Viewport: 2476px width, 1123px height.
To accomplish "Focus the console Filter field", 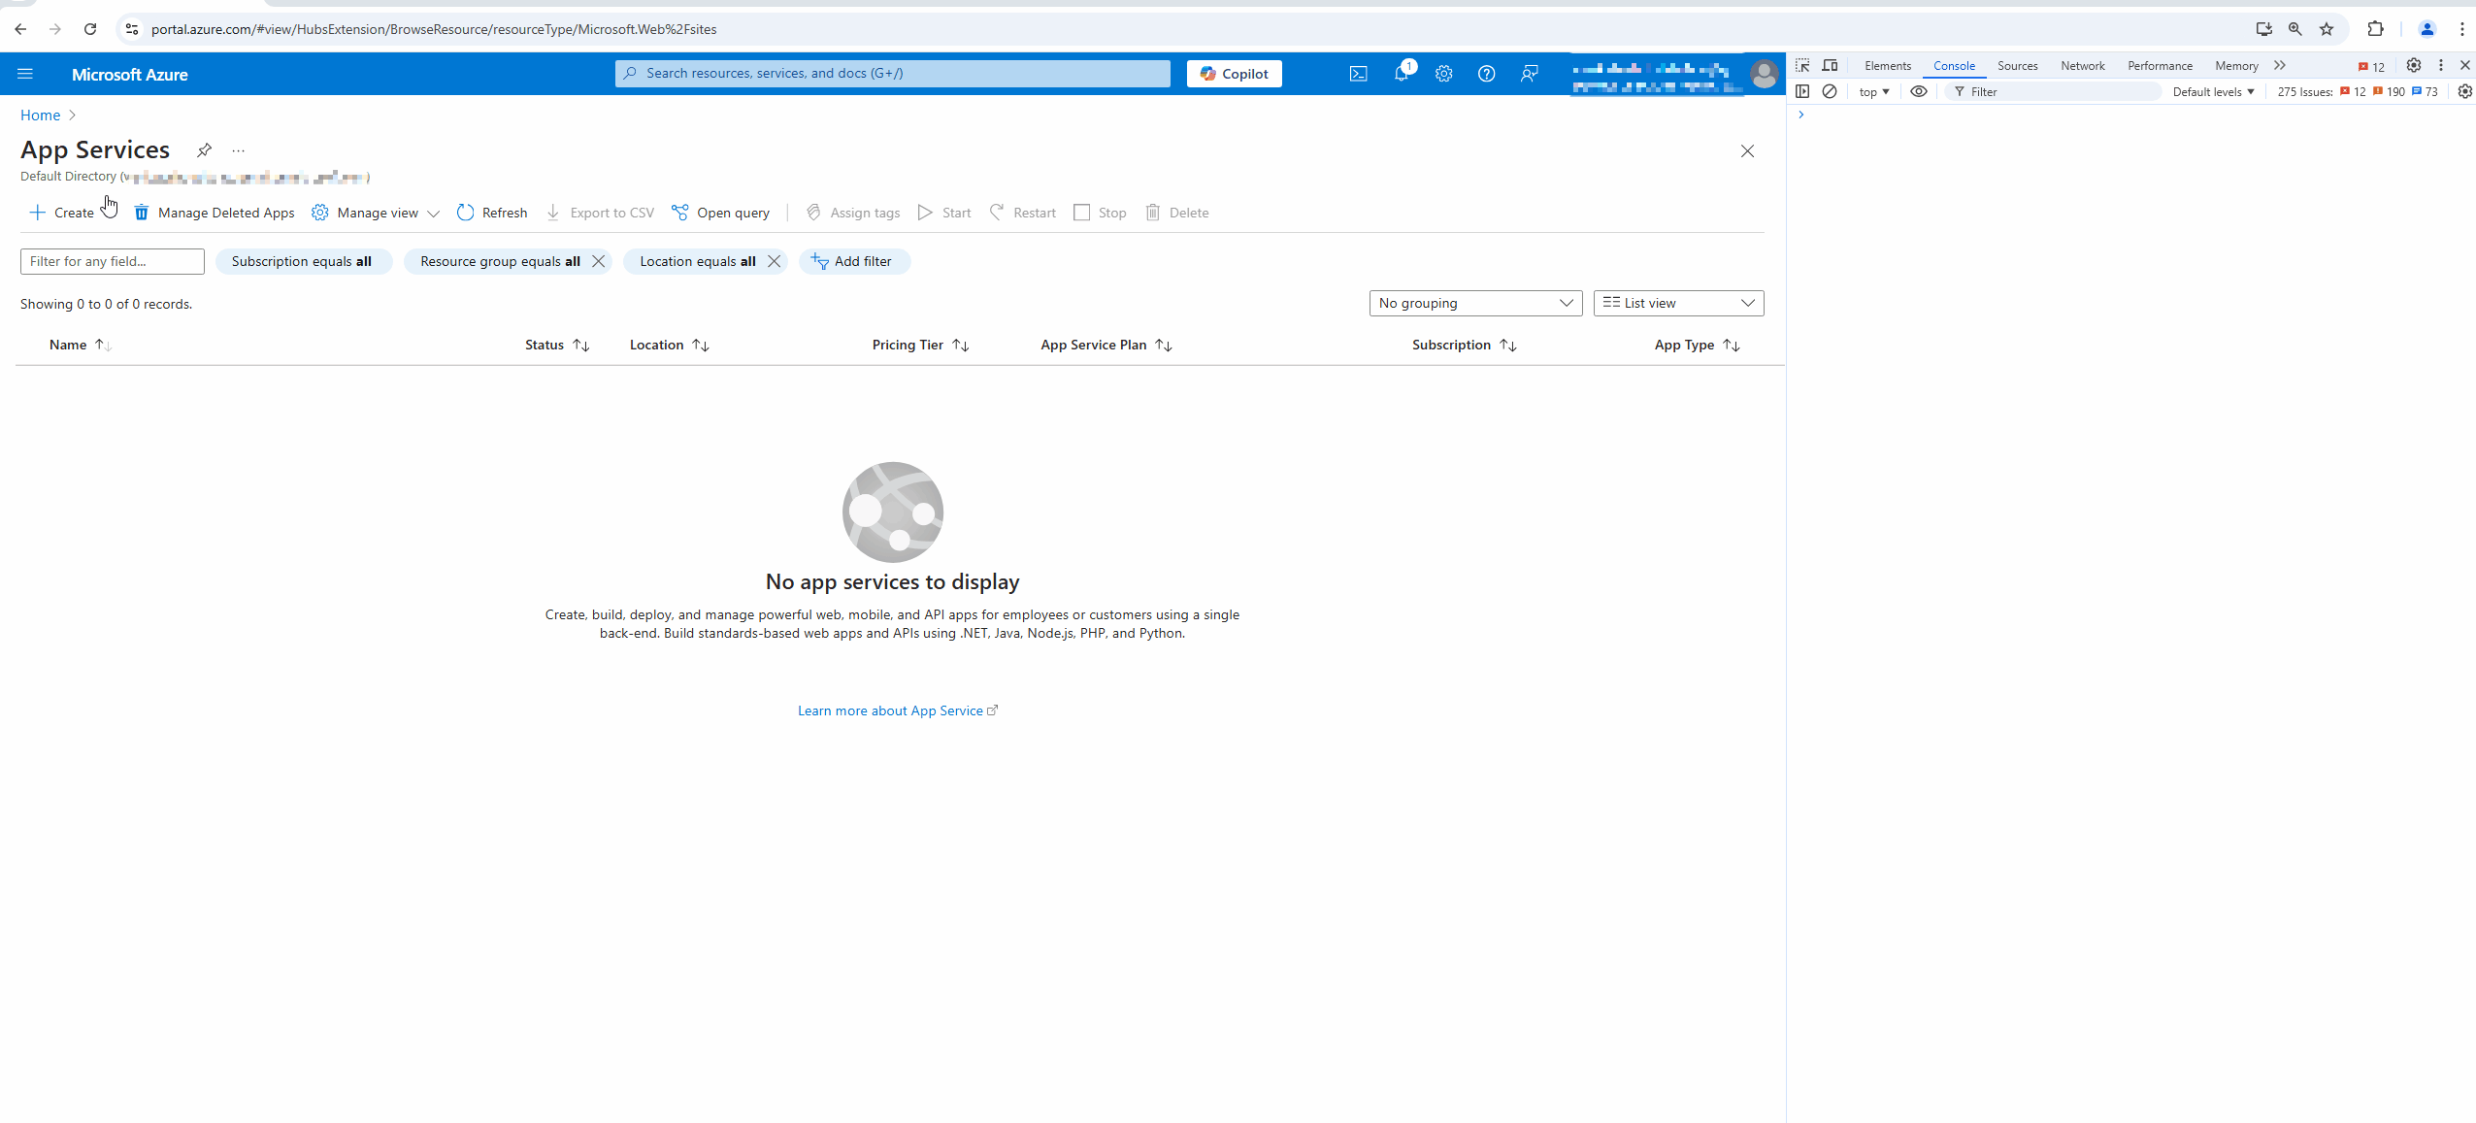I will coord(2054,91).
